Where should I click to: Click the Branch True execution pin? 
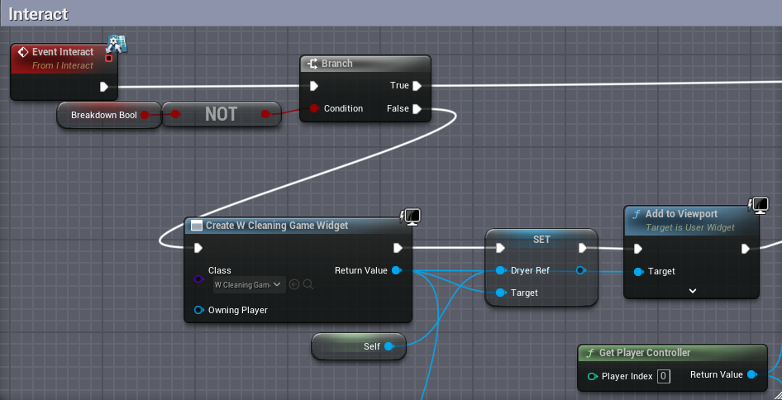point(417,86)
